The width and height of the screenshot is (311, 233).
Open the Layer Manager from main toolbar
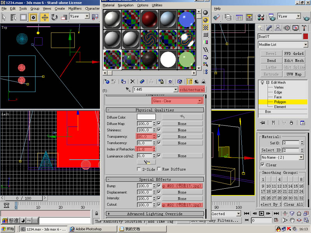pyautogui.click(x=228, y=17)
